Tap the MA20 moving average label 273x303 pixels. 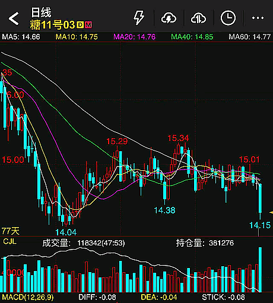pyautogui.click(x=135, y=37)
